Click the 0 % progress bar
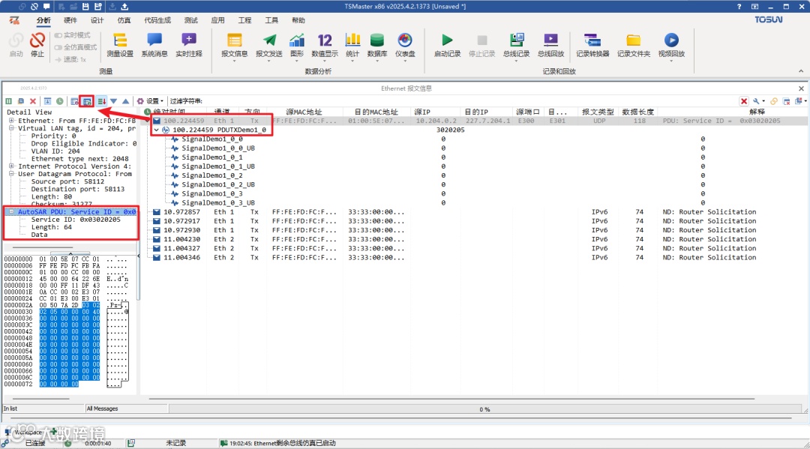The width and height of the screenshot is (810, 449). [x=484, y=409]
